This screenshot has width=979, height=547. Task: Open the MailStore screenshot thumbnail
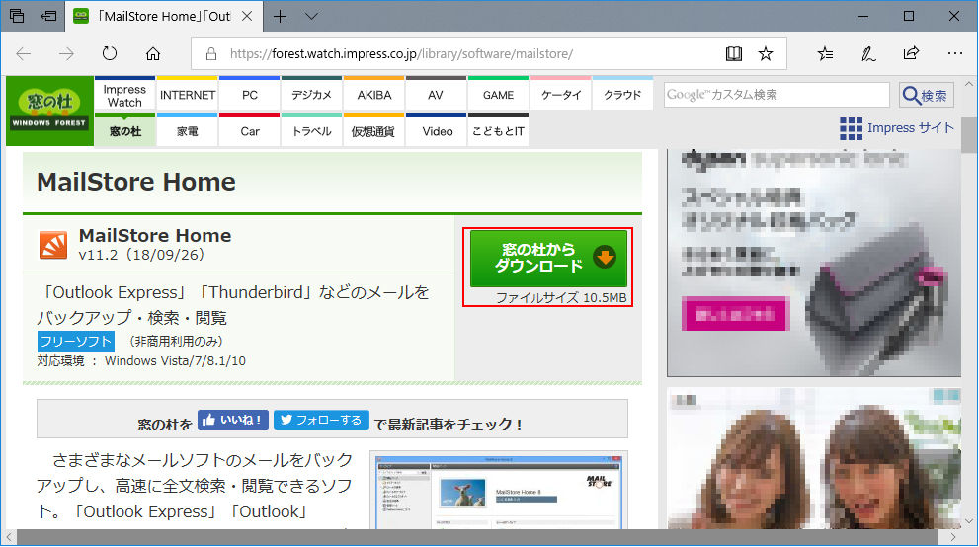tap(499, 491)
